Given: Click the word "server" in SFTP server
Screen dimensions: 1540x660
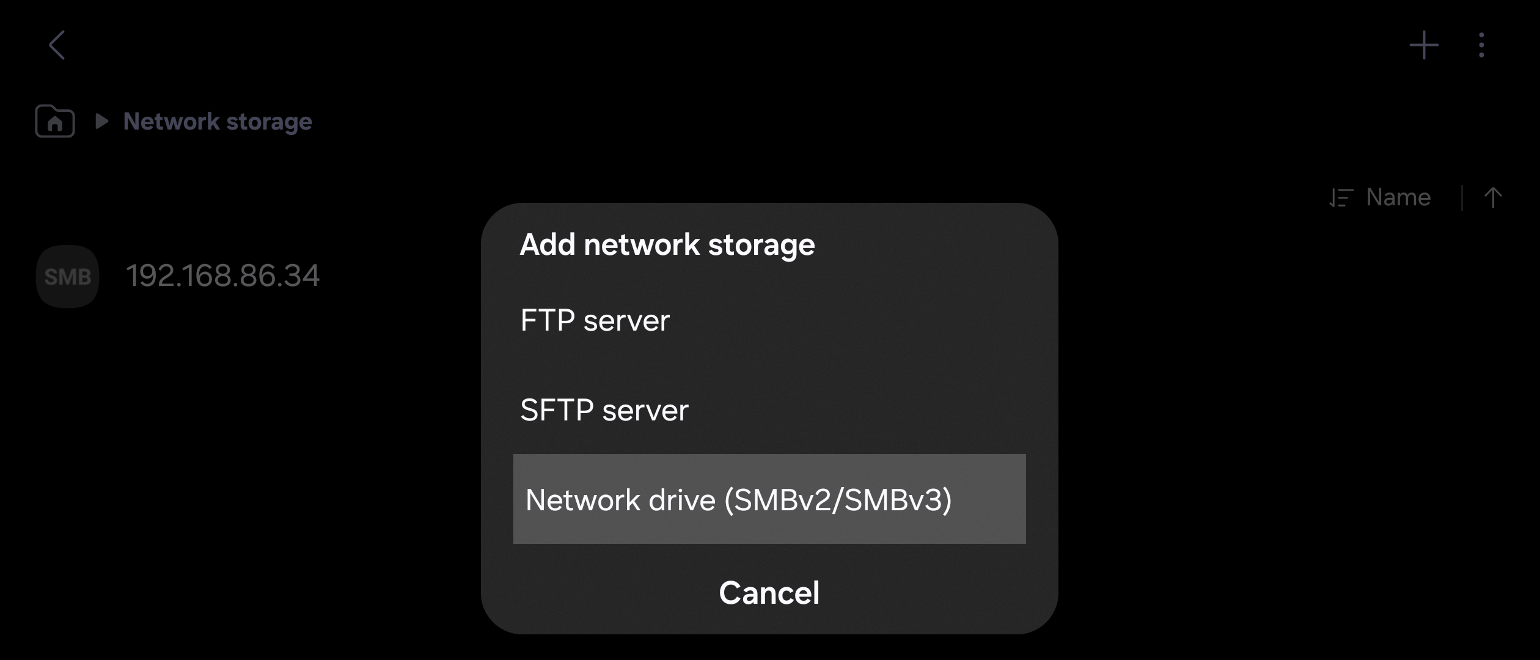Looking at the screenshot, I should pos(645,410).
